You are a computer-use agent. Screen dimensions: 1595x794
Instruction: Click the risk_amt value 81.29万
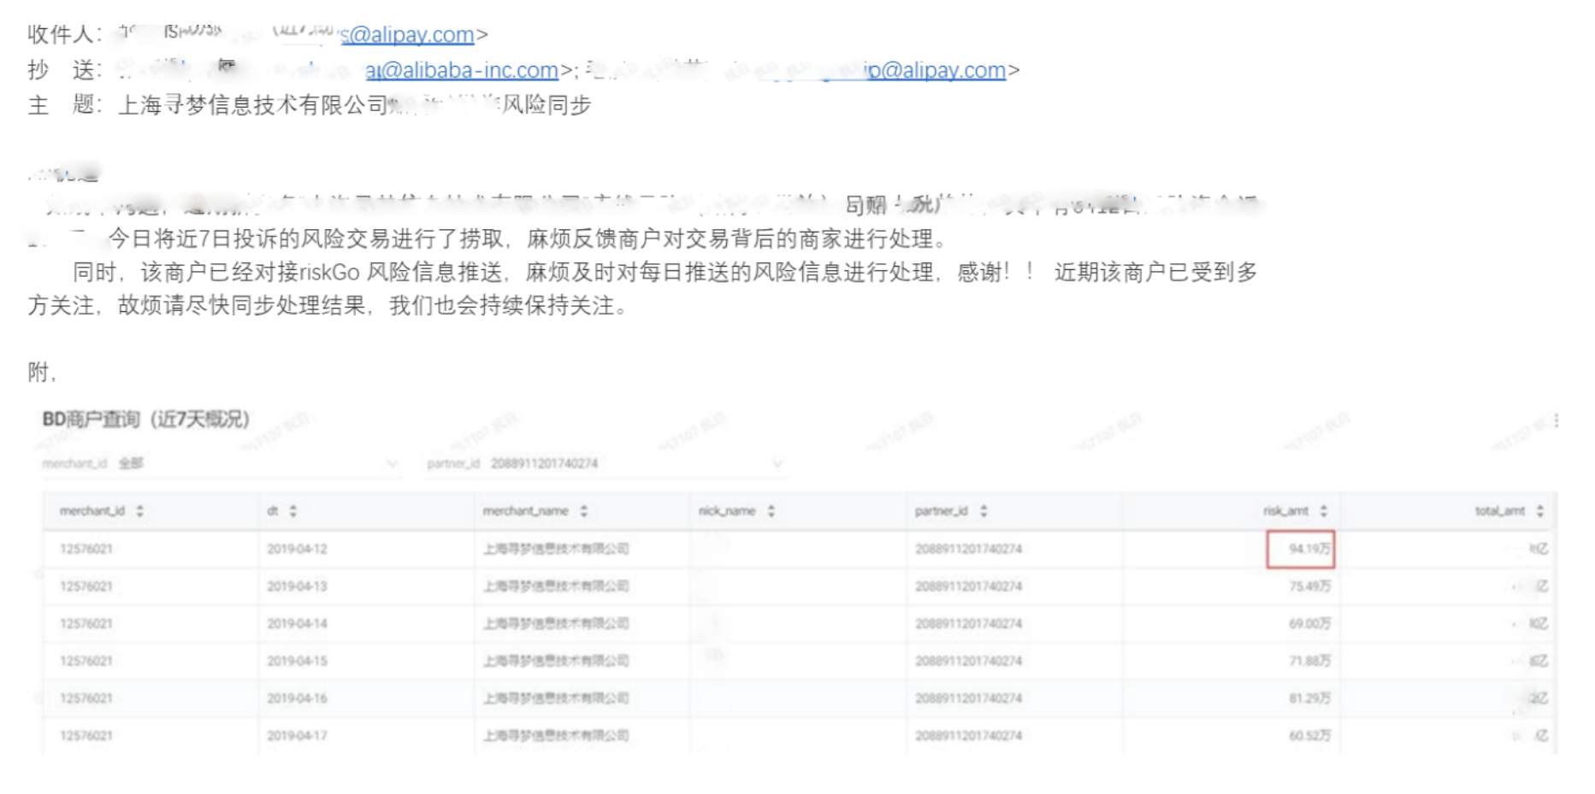pyautogui.click(x=1309, y=698)
